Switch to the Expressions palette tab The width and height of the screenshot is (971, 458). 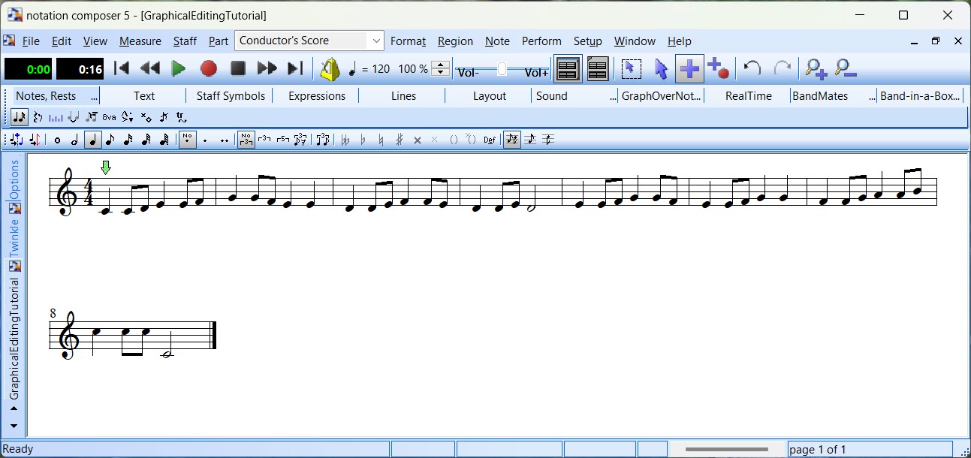317,96
